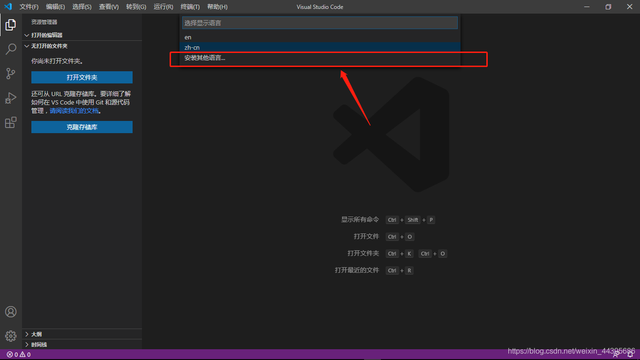Restore down the window
The height and width of the screenshot is (360, 640).
(x=608, y=7)
